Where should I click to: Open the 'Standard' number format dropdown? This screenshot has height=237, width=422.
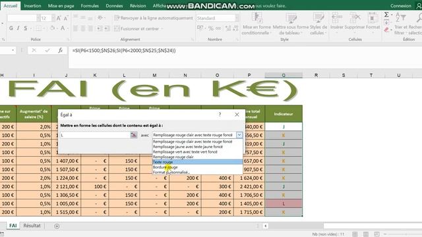pos(237,18)
